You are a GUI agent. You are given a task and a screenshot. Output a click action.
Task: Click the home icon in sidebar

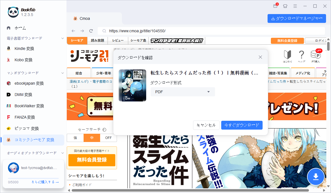pos(9,28)
